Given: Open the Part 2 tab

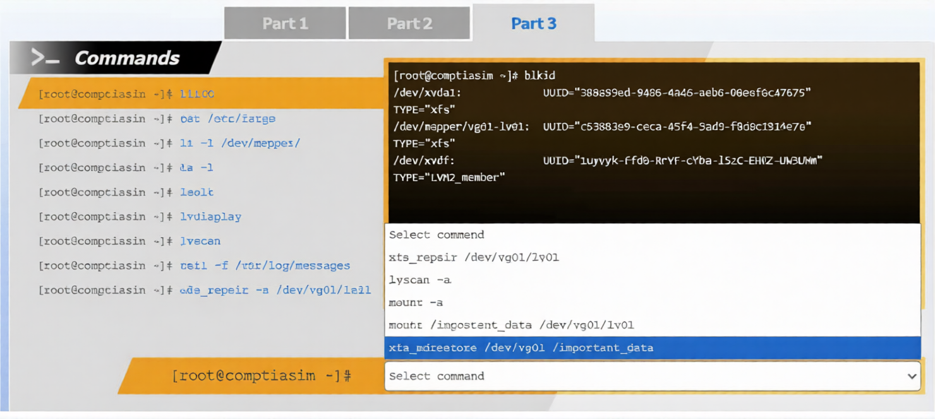Looking at the screenshot, I should coord(409,24).
